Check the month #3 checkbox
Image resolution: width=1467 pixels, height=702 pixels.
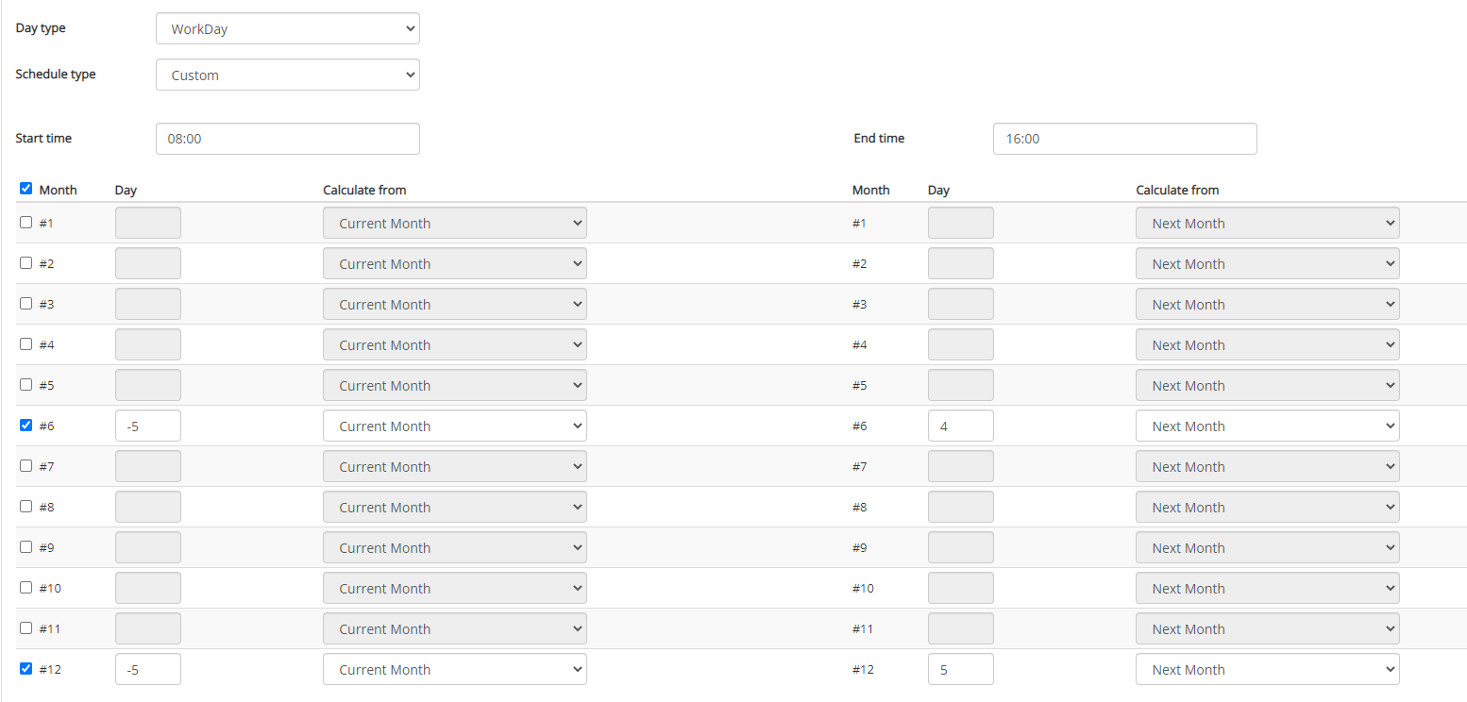[25, 304]
